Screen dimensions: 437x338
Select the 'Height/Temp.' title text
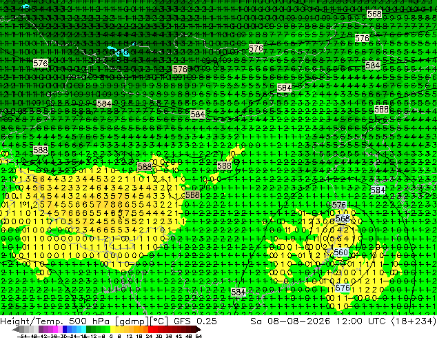tap(31, 321)
